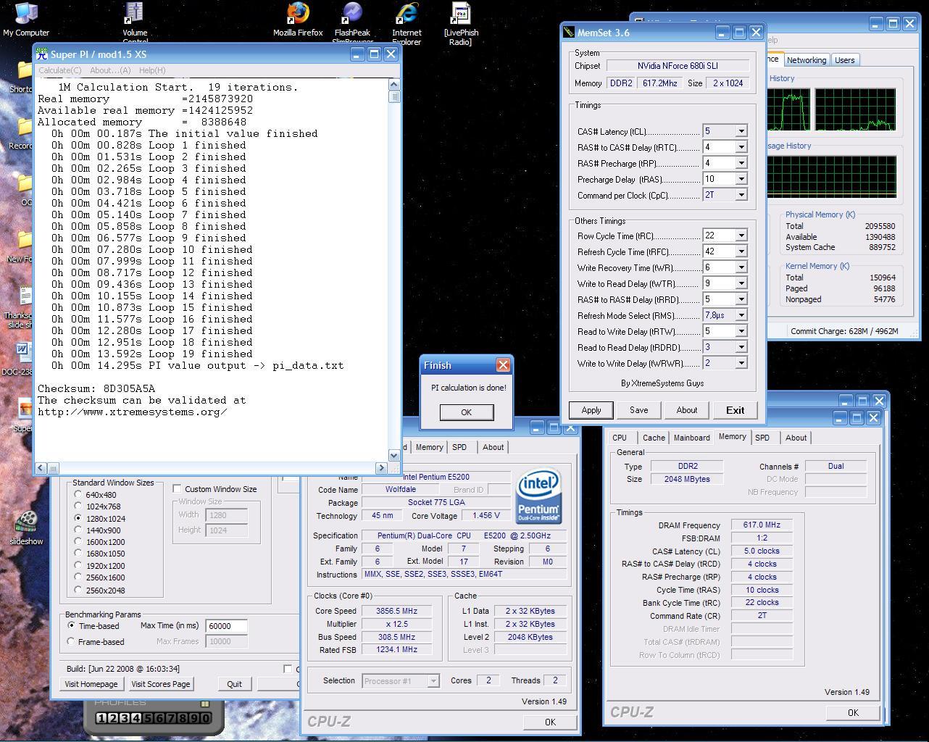
Task: Close the Finish dialog with X
Action: coord(503,365)
